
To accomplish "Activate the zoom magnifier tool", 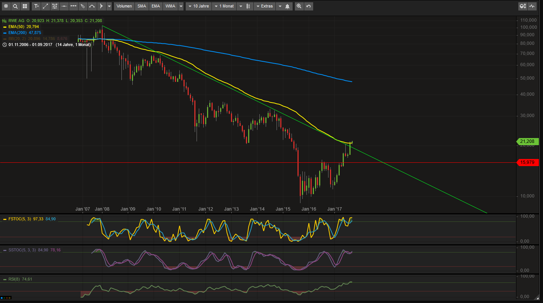I will click(299, 6).
